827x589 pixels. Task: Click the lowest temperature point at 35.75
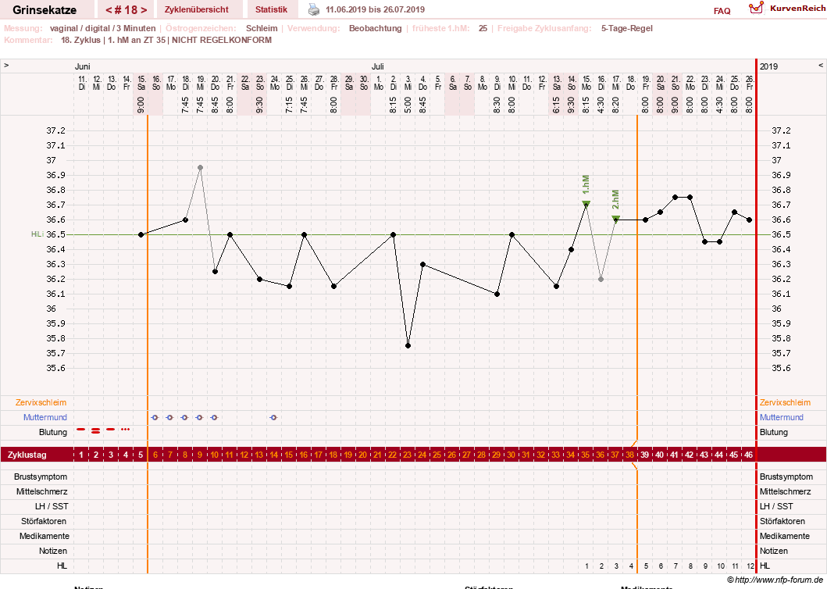(x=408, y=346)
